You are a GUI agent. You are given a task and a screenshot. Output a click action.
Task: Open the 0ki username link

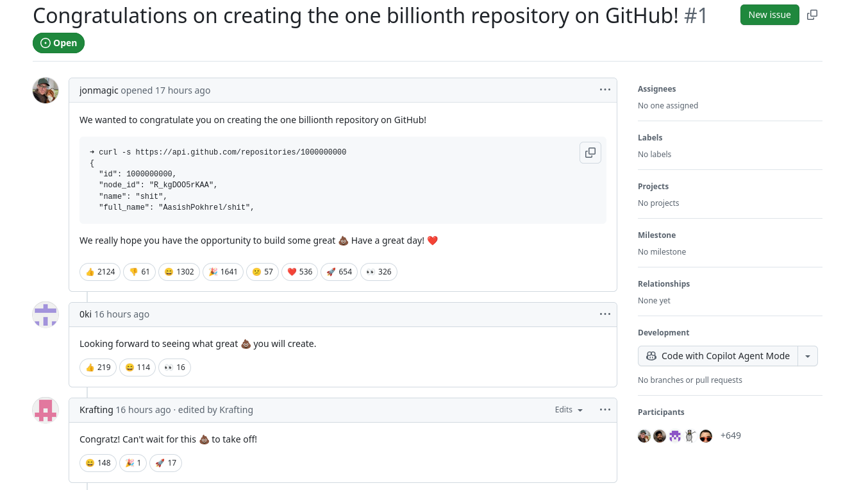(85, 314)
